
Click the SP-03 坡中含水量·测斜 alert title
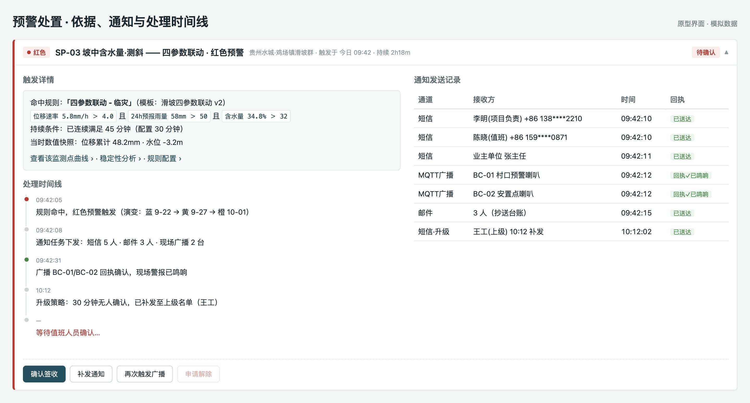click(x=149, y=52)
